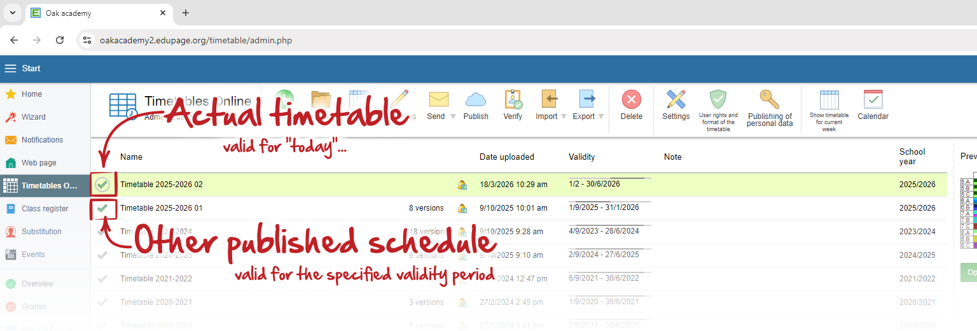This screenshot has height=331, width=977.
Task: Open Class register in sidebar
Action: (45, 209)
